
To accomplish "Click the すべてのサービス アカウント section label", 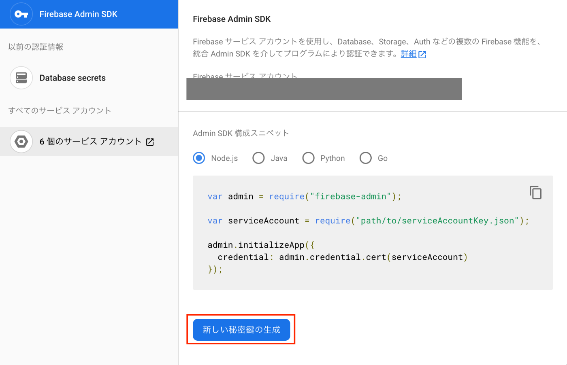I will click(x=60, y=110).
